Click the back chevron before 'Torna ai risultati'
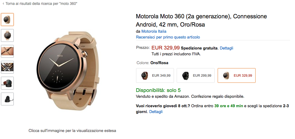 pos(3,4)
